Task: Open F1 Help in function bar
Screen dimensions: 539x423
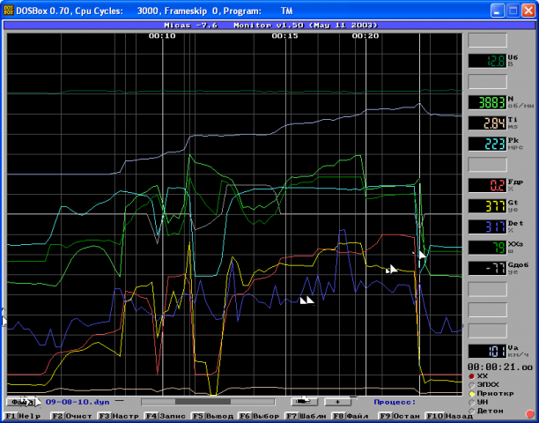Action: tap(24, 416)
